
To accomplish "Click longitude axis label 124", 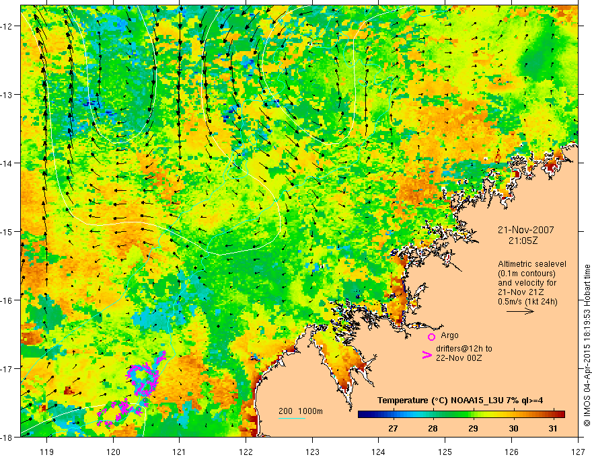I will tap(379, 452).
